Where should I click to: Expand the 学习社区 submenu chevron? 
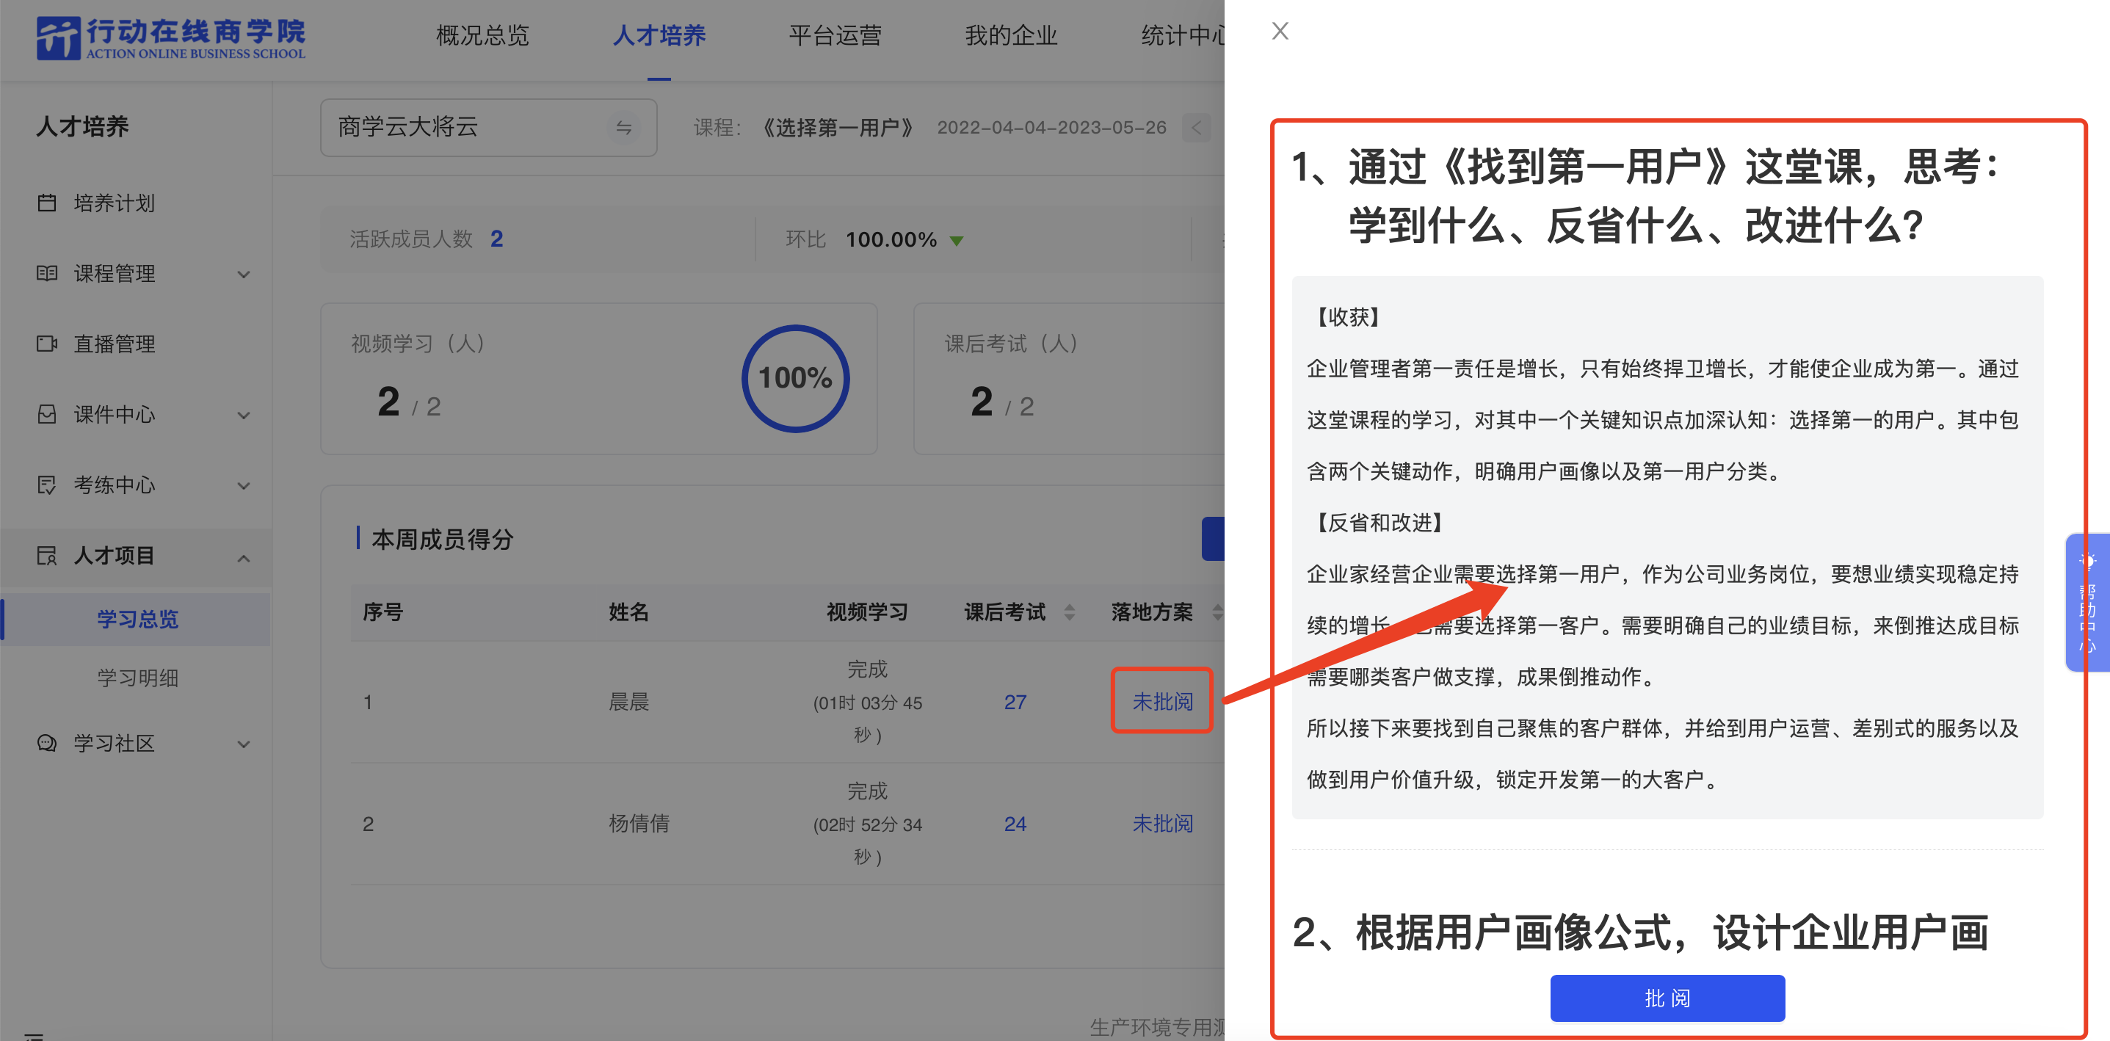pyautogui.click(x=243, y=744)
